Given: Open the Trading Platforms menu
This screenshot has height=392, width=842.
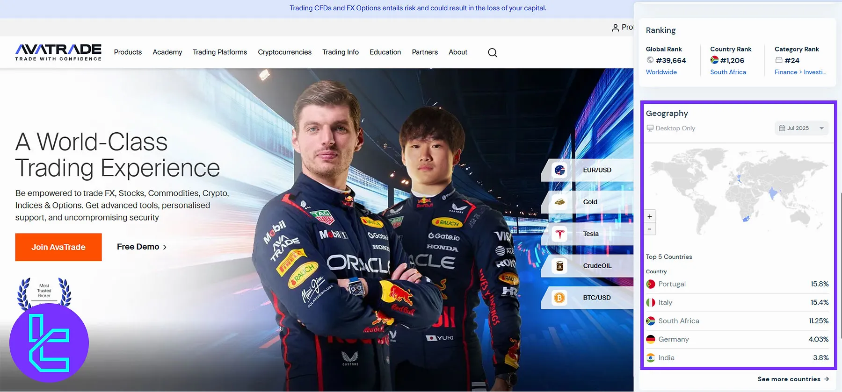Looking at the screenshot, I should click(220, 52).
